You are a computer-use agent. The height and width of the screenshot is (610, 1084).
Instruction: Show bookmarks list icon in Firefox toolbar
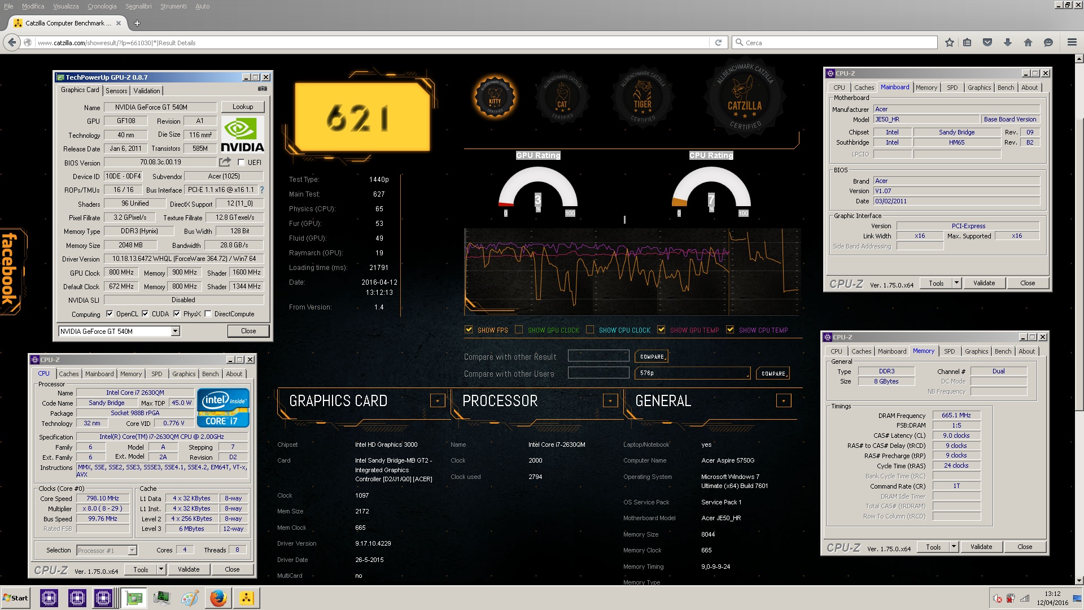968,42
